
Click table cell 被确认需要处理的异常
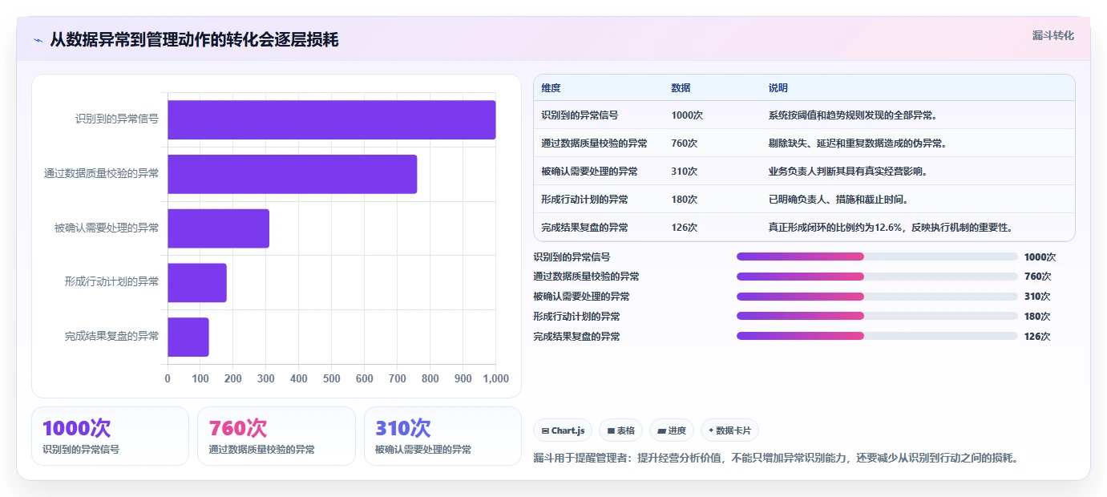click(589, 172)
